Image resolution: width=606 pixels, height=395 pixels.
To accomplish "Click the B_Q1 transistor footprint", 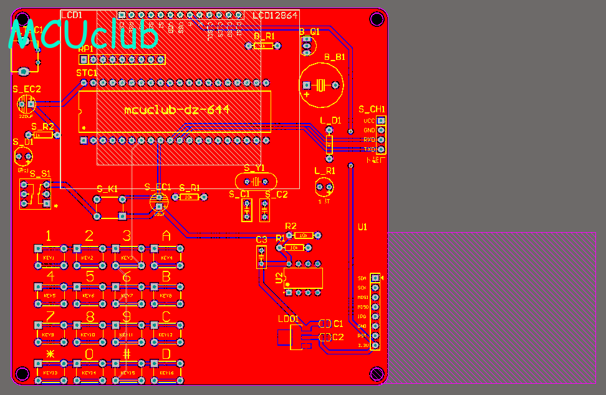I will click(x=307, y=46).
